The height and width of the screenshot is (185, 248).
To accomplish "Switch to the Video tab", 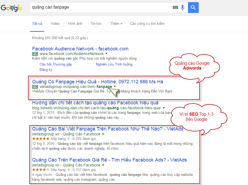I will pyautogui.click(x=55, y=24).
